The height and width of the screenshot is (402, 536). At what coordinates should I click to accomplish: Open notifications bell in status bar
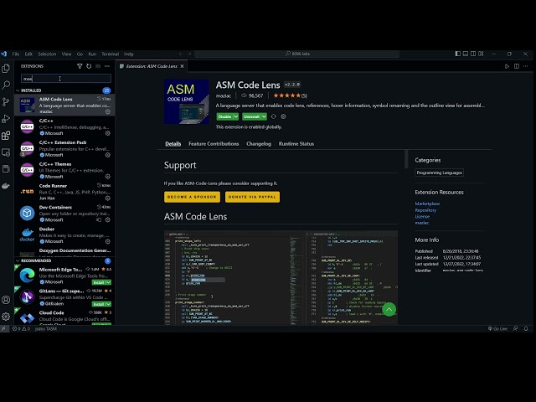click(x=526, y=329)
